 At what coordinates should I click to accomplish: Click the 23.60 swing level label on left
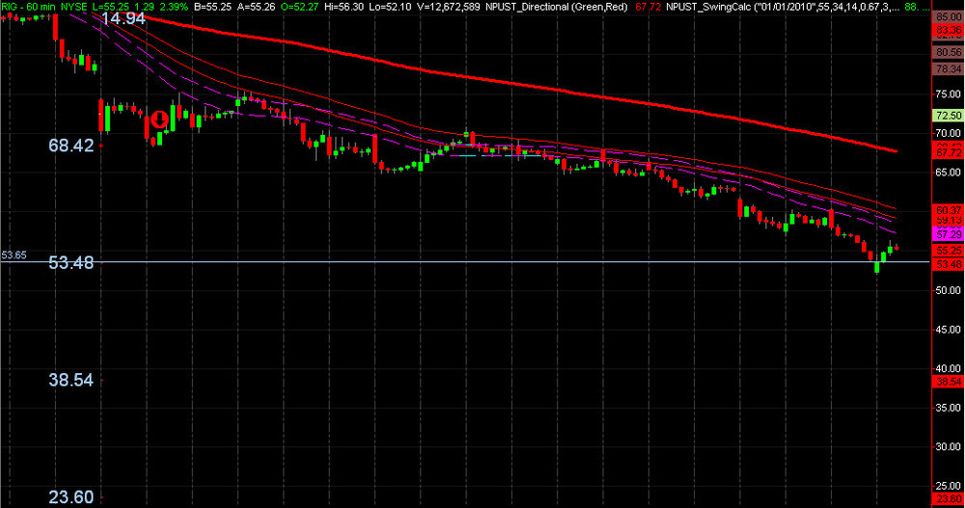point(71,497)
